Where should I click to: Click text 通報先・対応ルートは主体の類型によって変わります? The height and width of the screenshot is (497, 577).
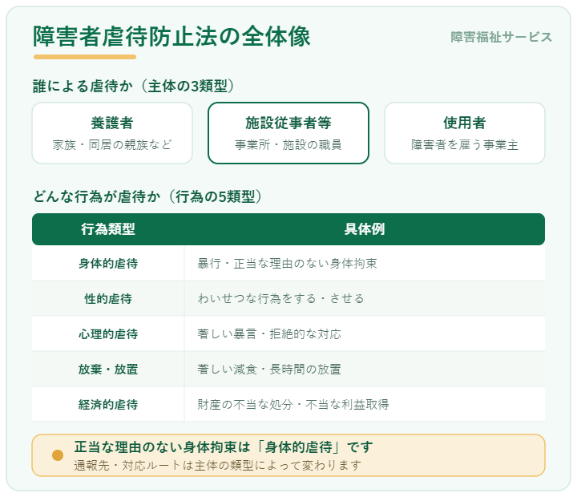pos(217,466)
